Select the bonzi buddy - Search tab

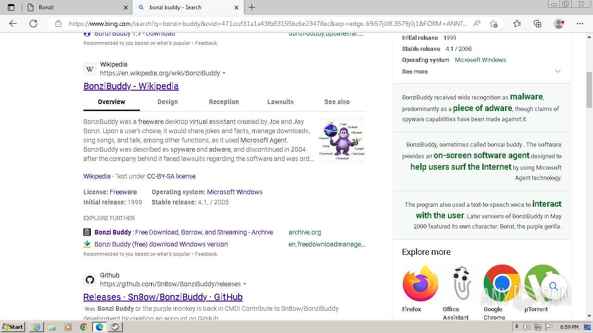point(188,7)
